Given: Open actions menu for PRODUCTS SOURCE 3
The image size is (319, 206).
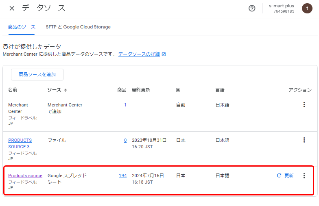Looking at the screenshot, I should point(304,140).
